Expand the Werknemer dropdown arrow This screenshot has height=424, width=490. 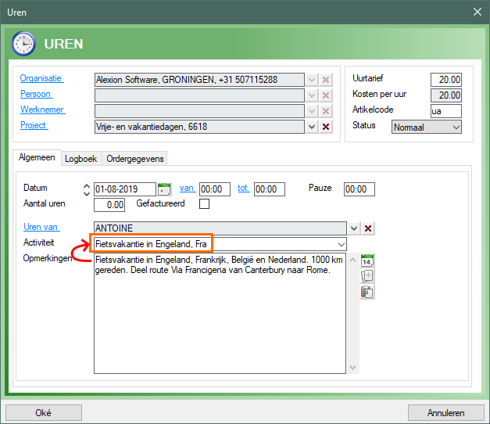312,111
